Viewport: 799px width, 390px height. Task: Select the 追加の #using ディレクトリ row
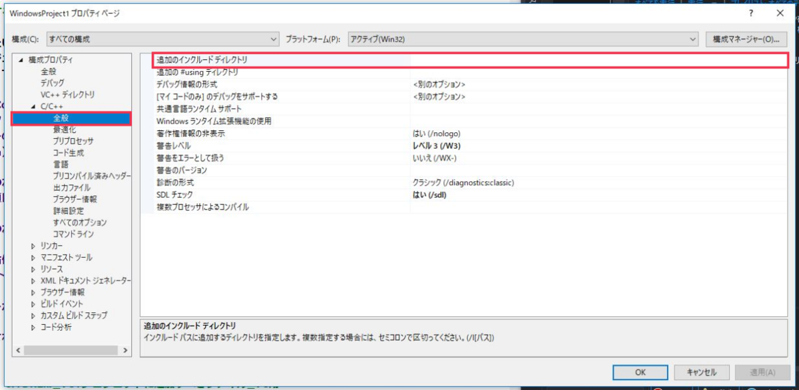click(471, 72)
